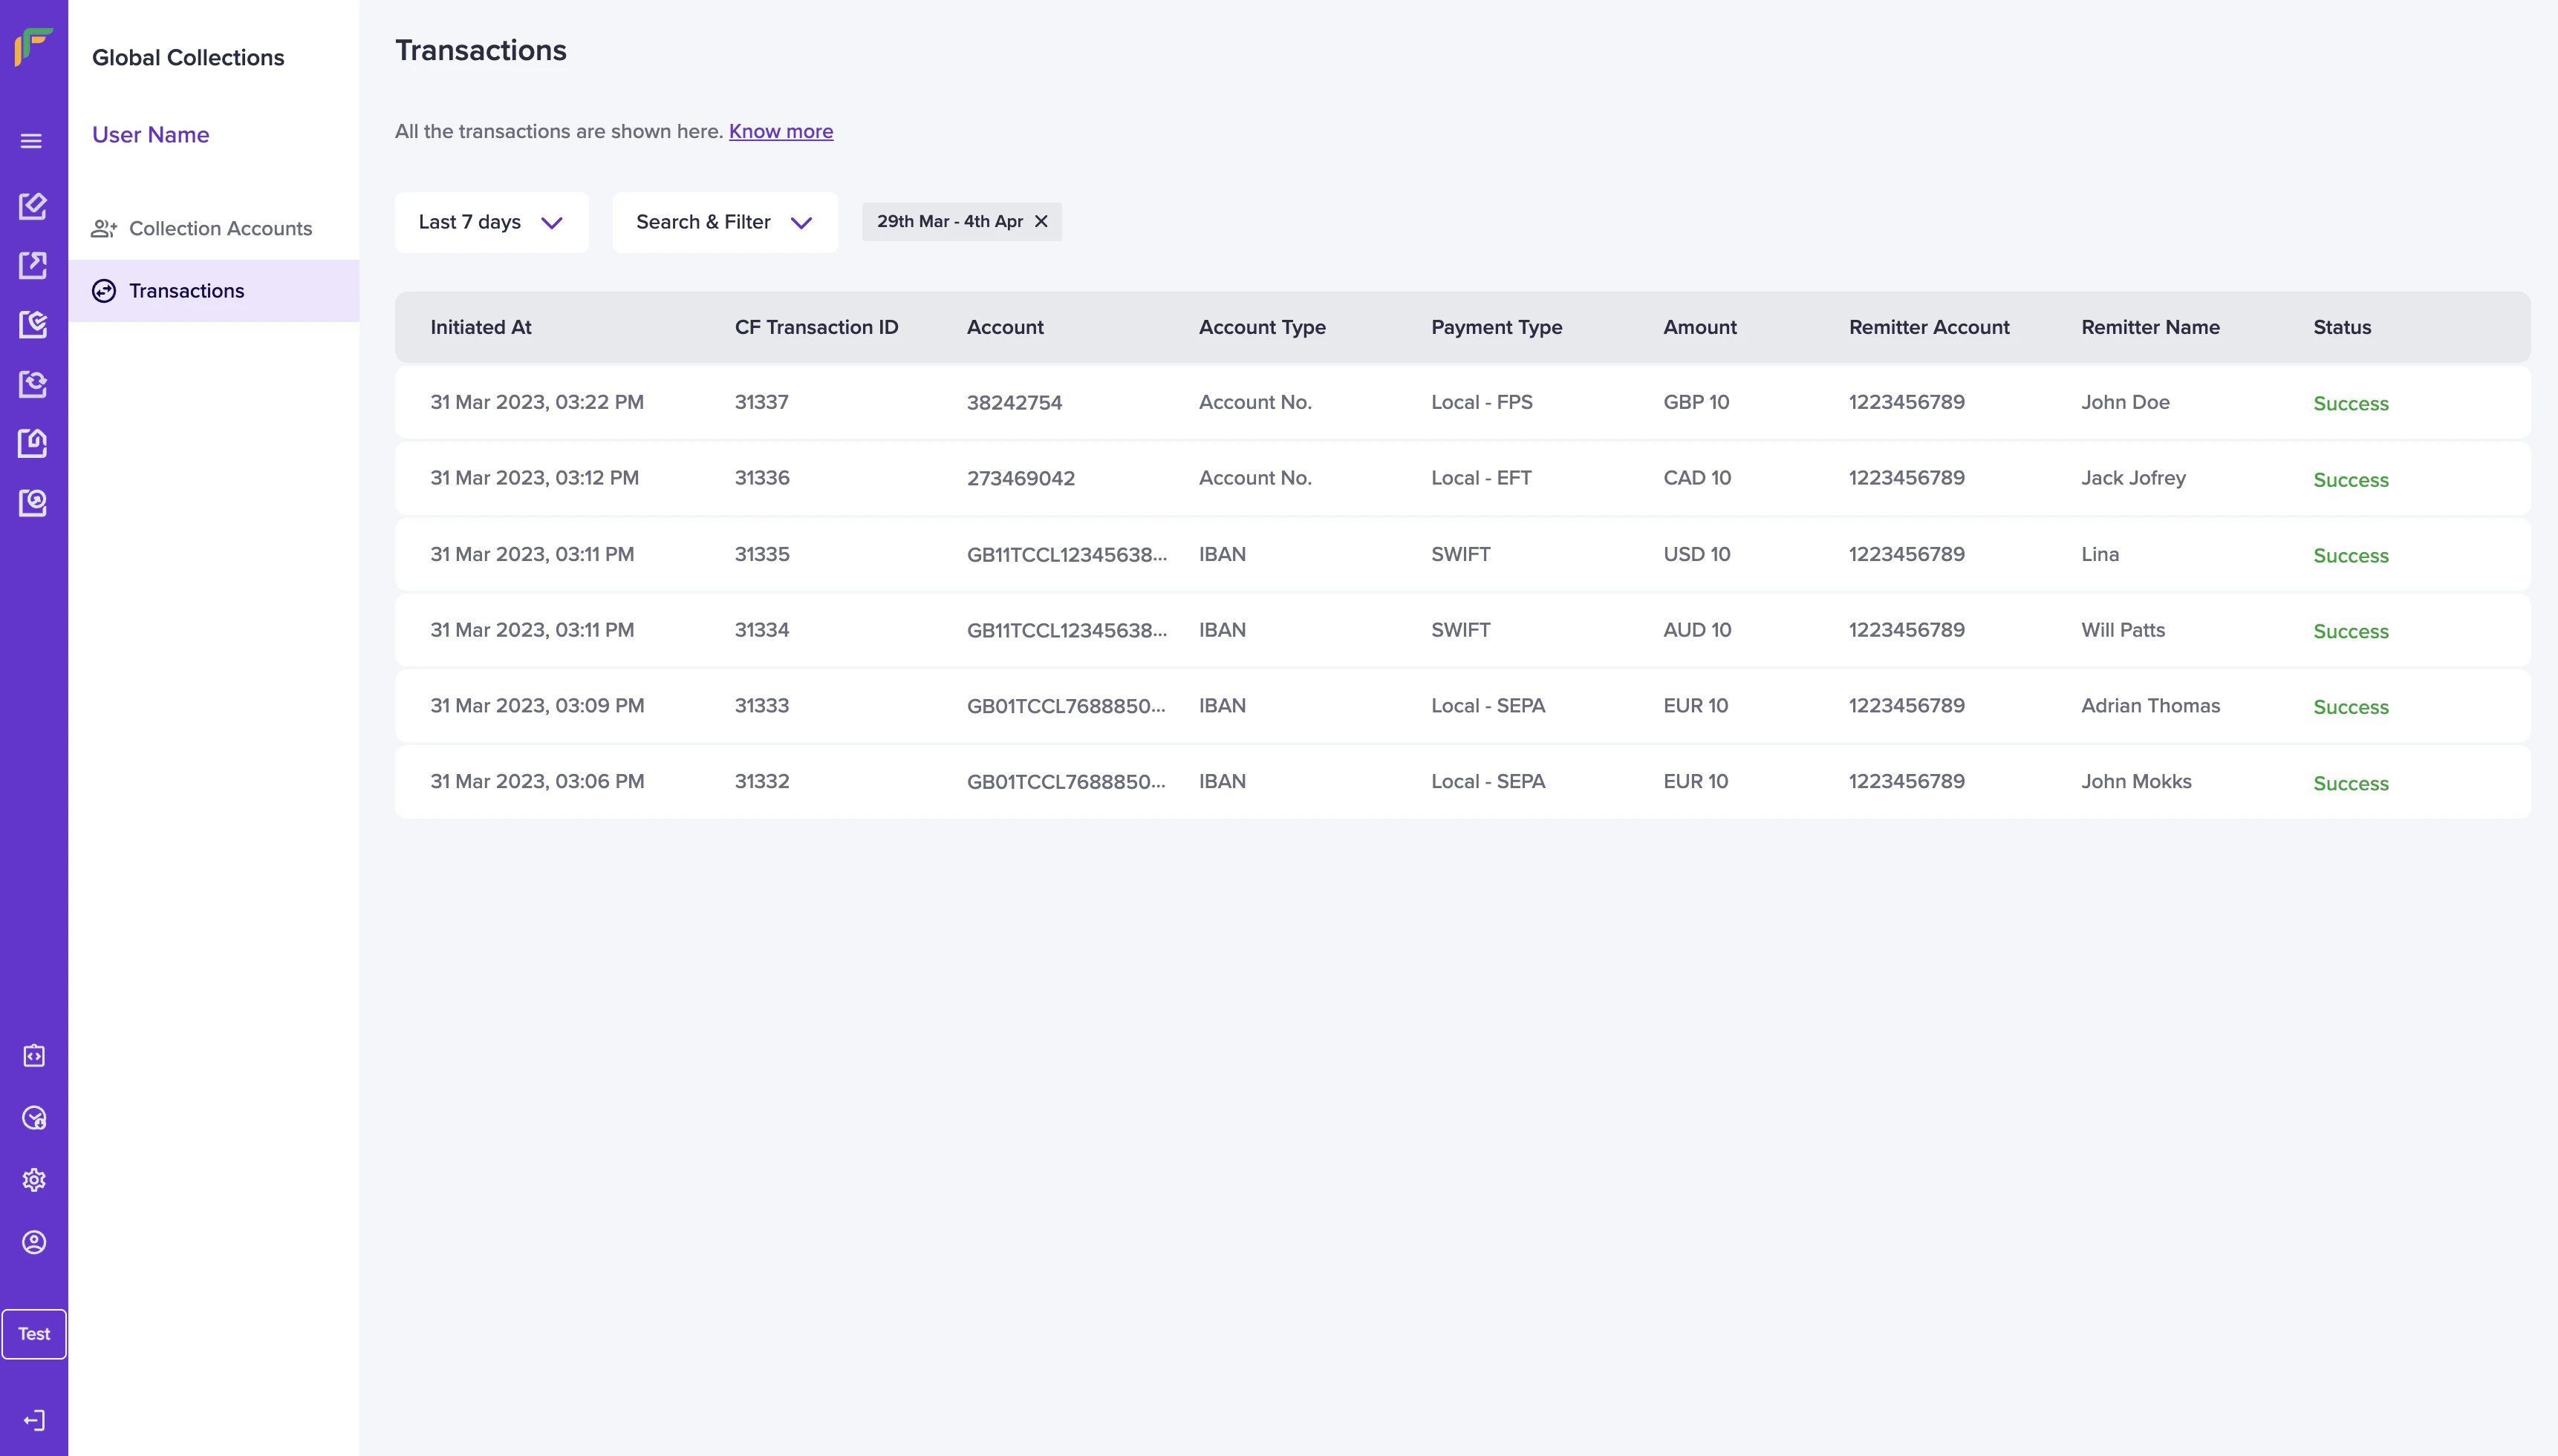The width and height of the screenshot is (2558, 1456).
Task: Open Collection Accounts menu item
Action: pyautogui.click(x=220, y=229)
